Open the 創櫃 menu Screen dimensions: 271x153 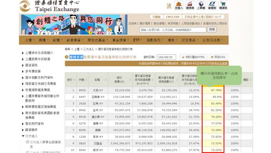[x=58, y=40]
